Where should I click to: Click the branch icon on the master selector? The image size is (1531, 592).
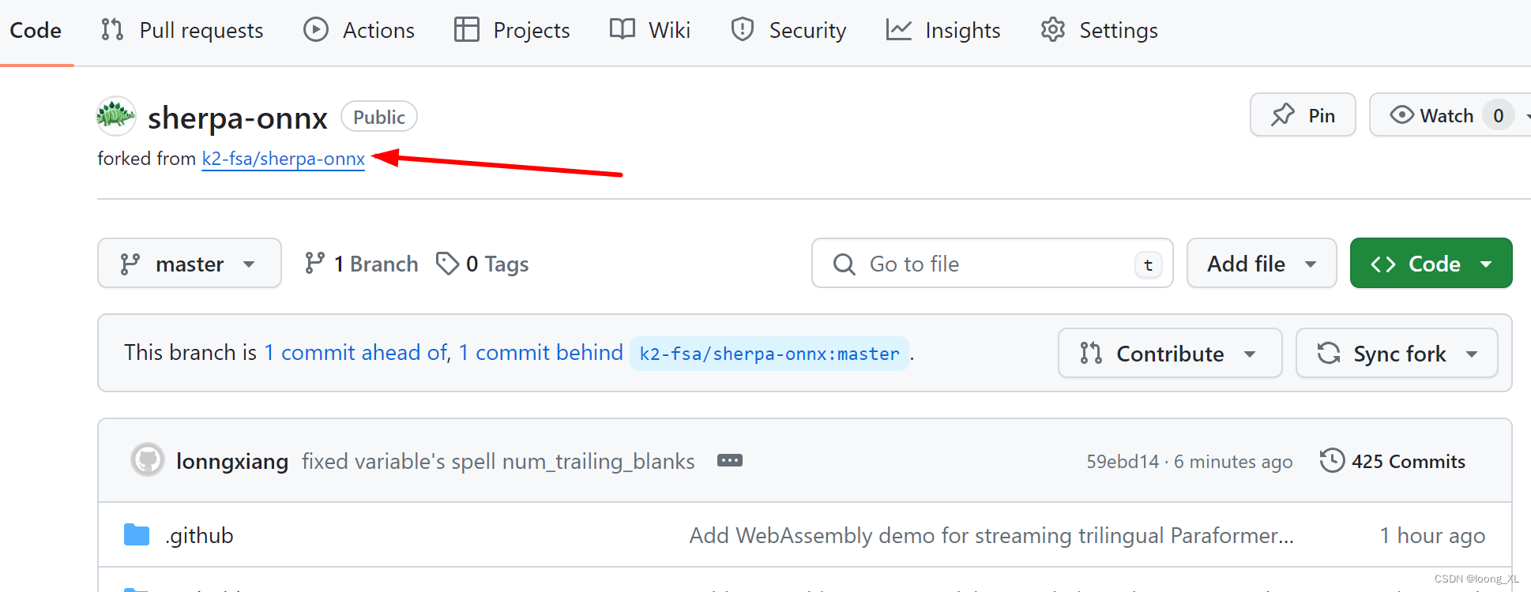point(130,264)
